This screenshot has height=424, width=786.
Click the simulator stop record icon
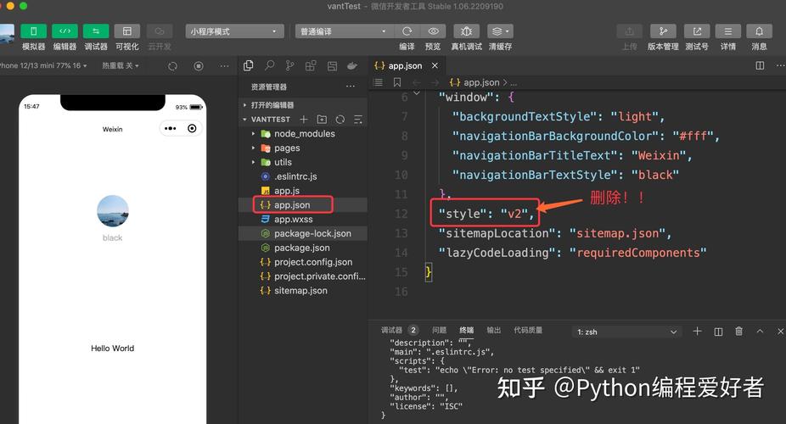(x=199, y=66)
